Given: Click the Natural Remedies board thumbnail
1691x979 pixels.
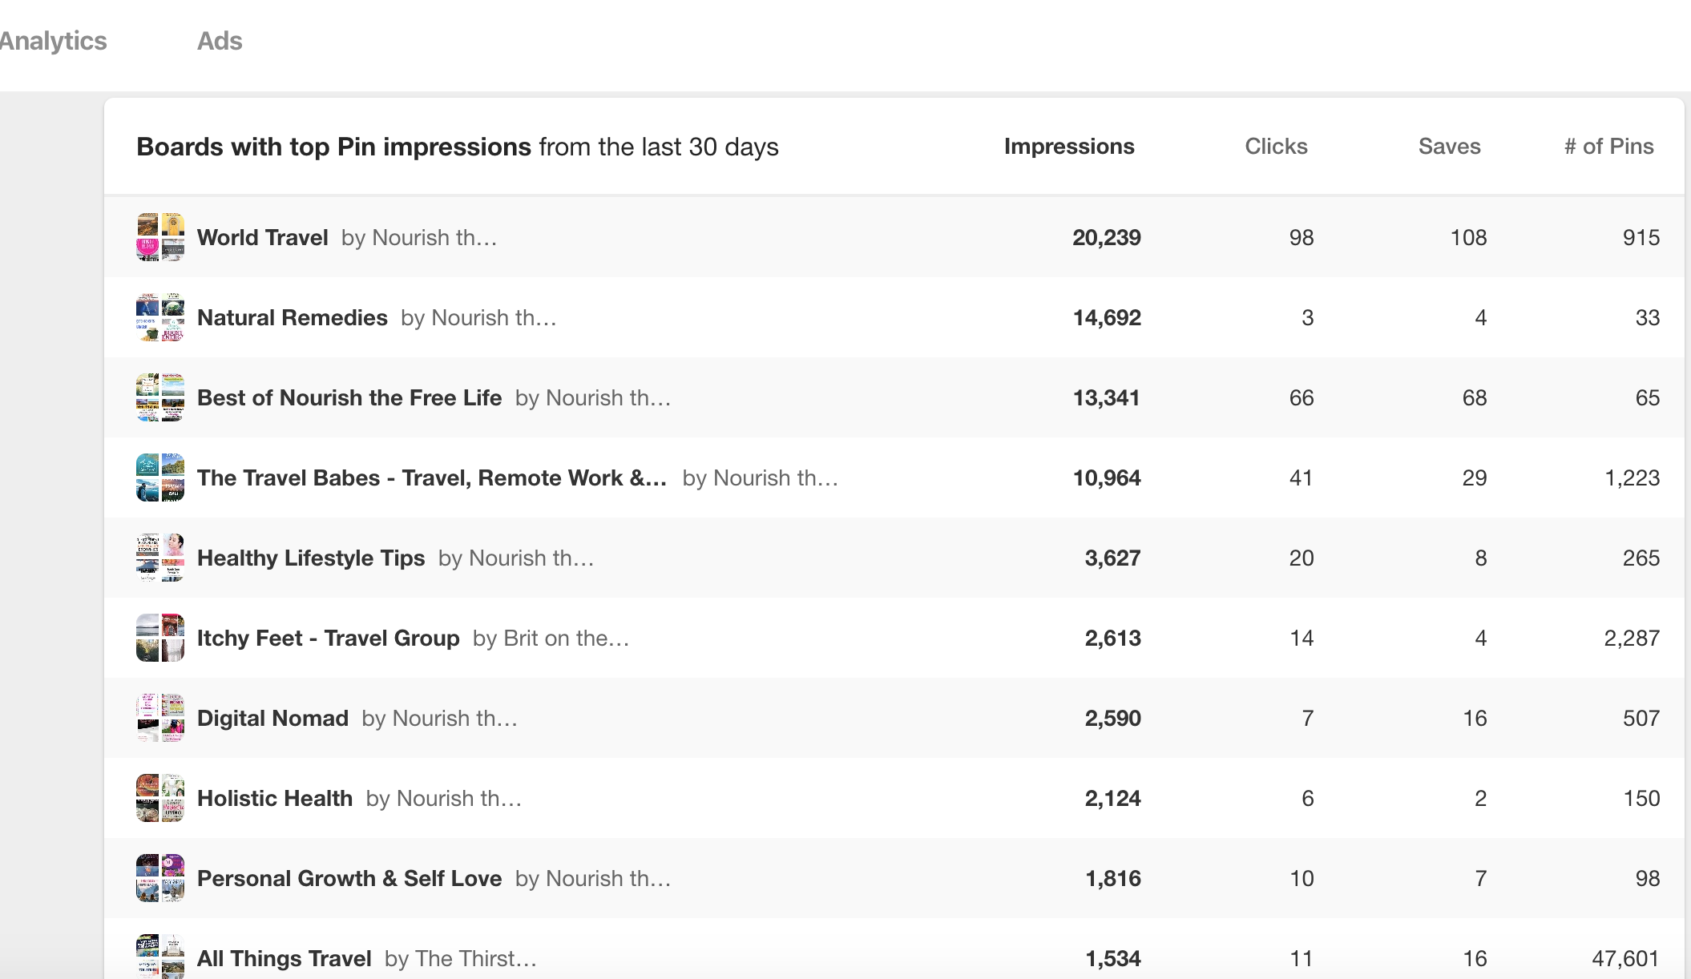Looking at the screenshot, I should [x=160, y=317].
